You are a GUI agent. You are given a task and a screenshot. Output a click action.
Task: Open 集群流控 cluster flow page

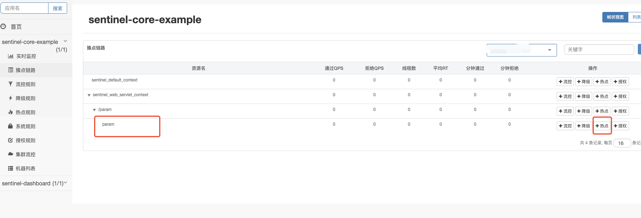click(x=26, y=154)
